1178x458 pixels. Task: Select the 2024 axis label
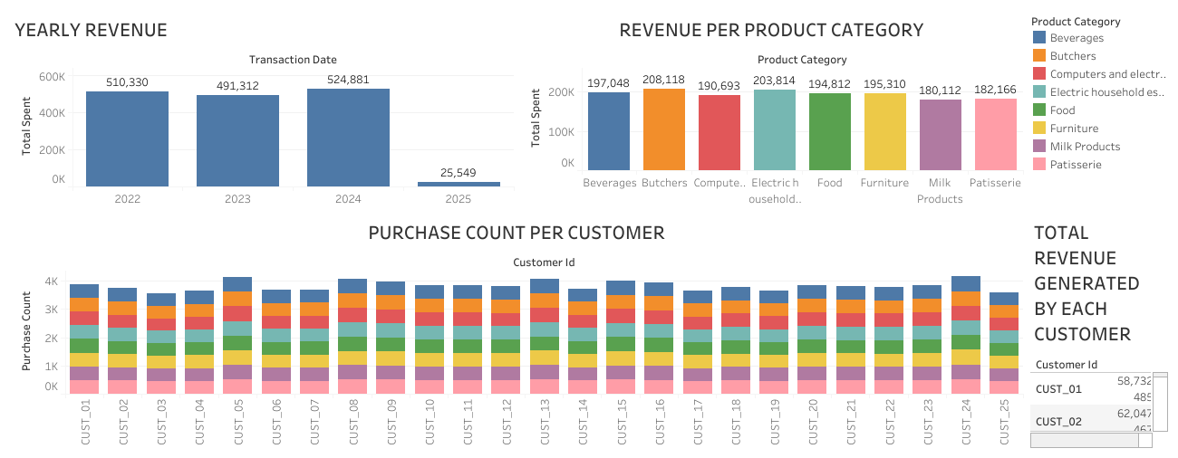[x=348, y=198]
